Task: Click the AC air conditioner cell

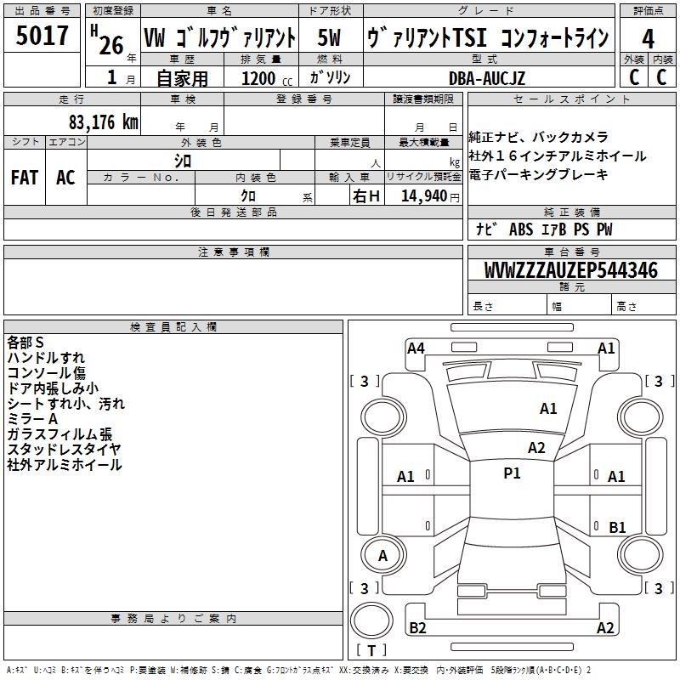Action: (65, 178)
